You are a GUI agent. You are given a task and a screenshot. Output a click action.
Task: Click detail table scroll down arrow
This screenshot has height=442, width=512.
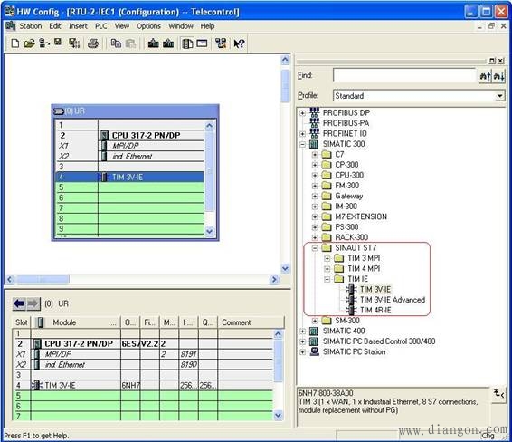click(x=278, y=415)
